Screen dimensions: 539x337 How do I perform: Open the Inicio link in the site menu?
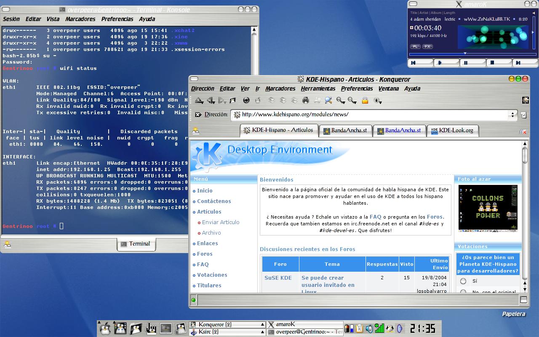(205, 190)
